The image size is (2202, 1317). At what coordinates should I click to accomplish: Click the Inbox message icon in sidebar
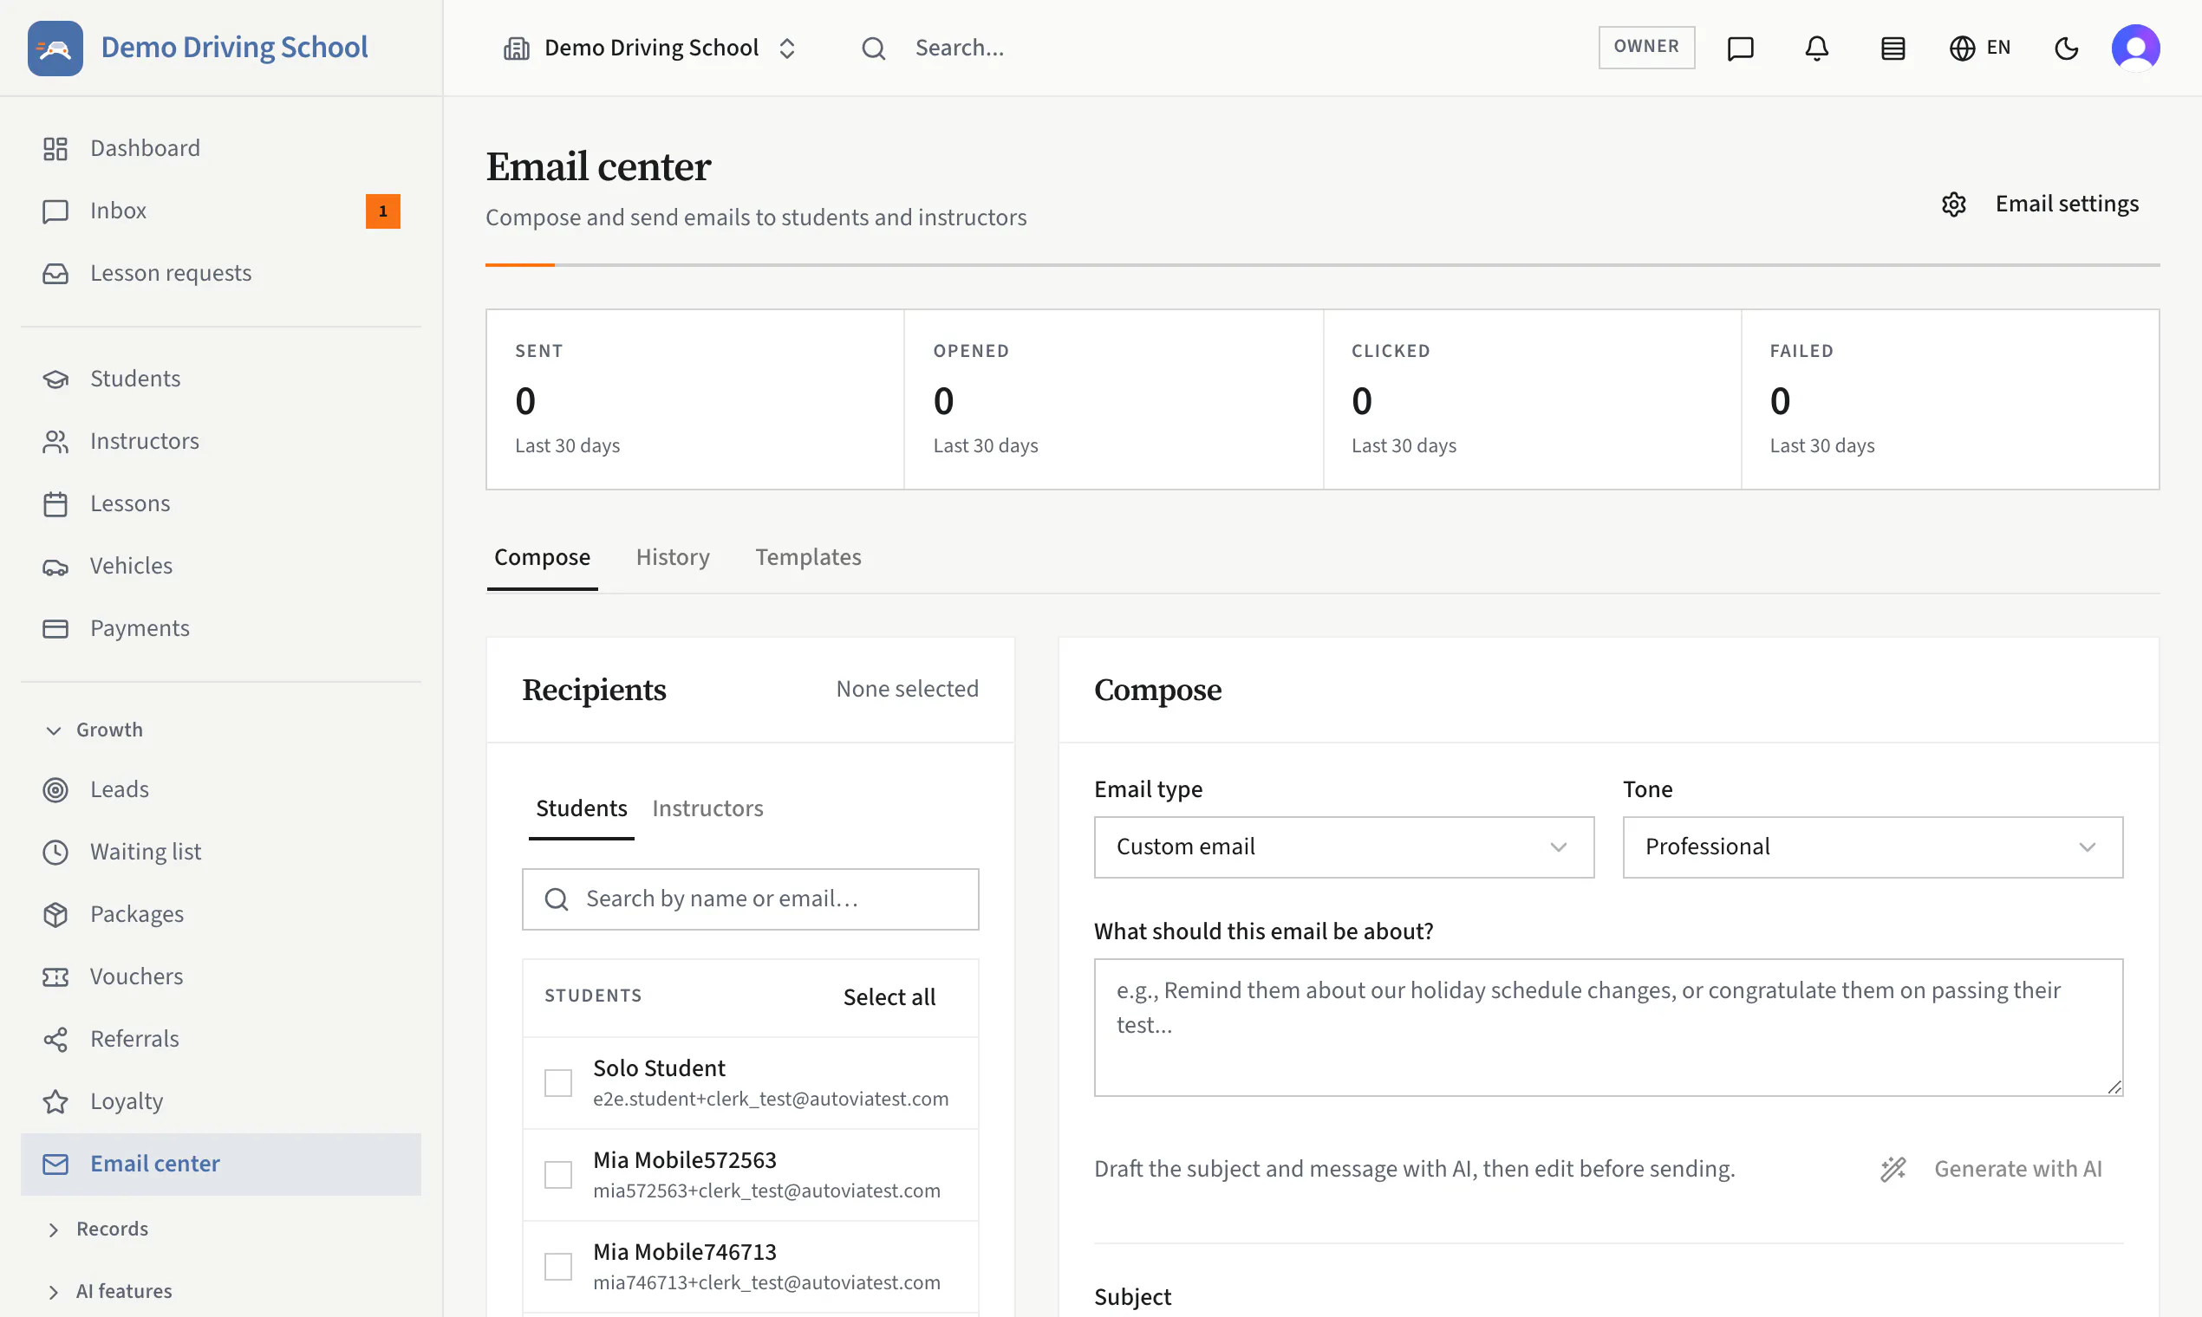(55, 211)
